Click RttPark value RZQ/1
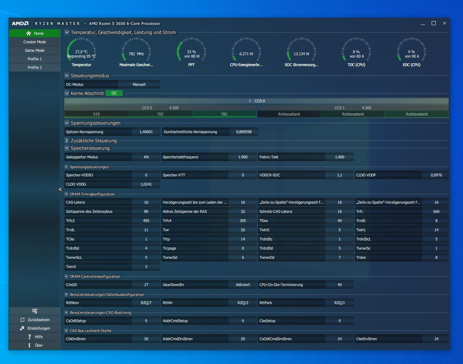Screen dimensions: 463x364 340,303
